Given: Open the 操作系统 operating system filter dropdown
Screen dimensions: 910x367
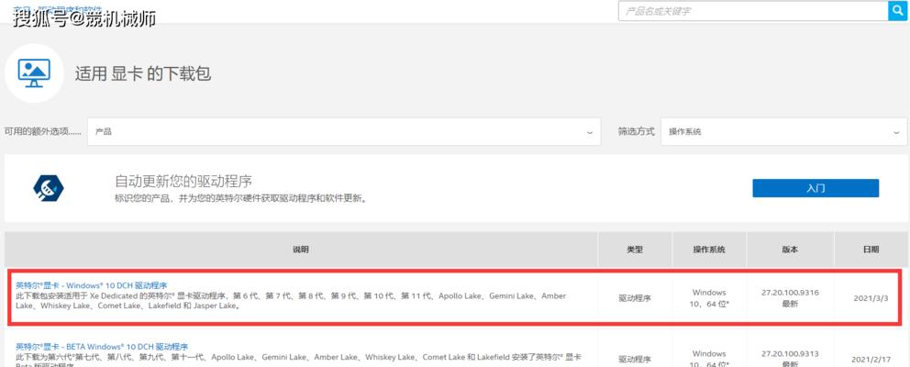Looking at the screenshot, I should [x=783, y=132].
